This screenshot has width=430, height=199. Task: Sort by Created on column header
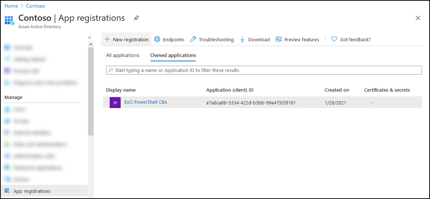tap(337, 90)
